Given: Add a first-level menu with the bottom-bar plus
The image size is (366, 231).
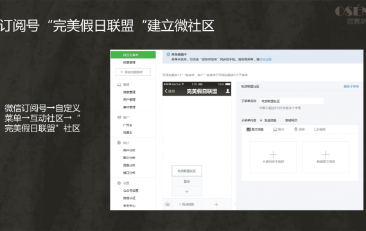Looking at the screenshot, I should coord(216,204).
